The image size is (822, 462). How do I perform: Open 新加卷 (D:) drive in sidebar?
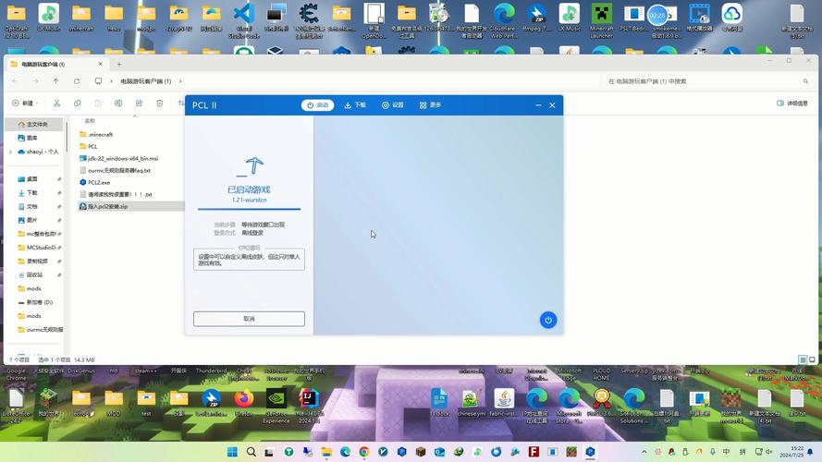coord(34,302)
